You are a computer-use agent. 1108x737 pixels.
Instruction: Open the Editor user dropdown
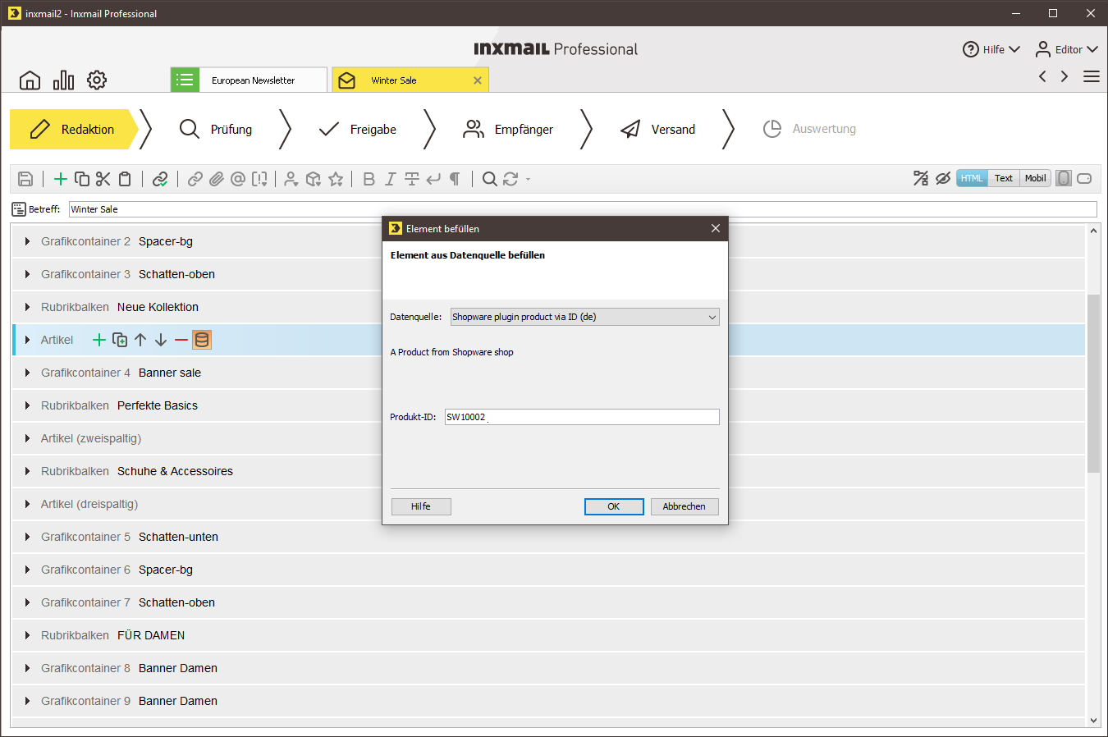tap(1066, 49)
